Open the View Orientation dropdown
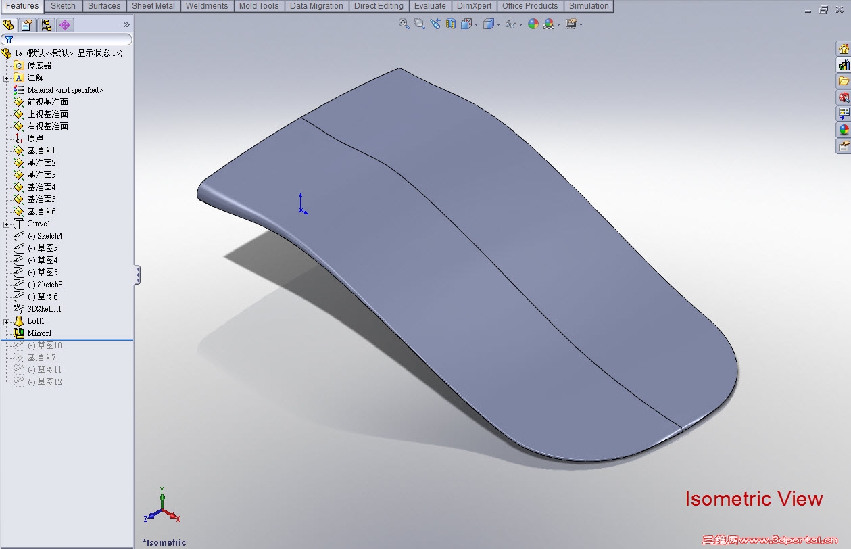851x549 pixels. click(x=477, y=24)
